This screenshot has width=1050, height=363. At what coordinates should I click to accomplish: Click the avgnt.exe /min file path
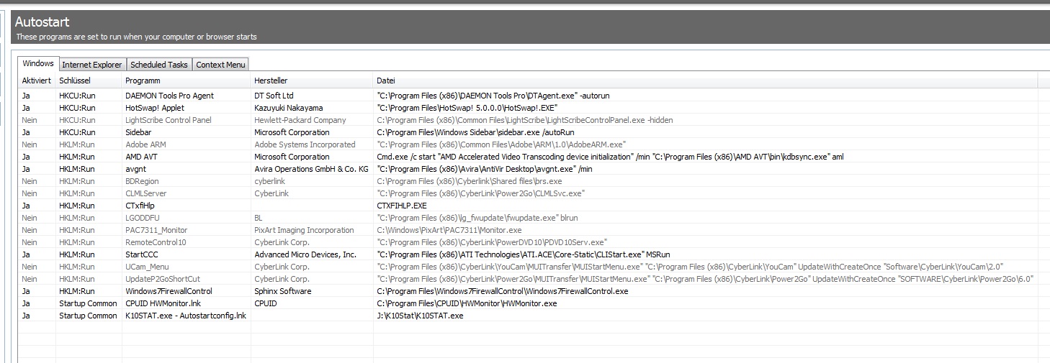click(485, 169)
